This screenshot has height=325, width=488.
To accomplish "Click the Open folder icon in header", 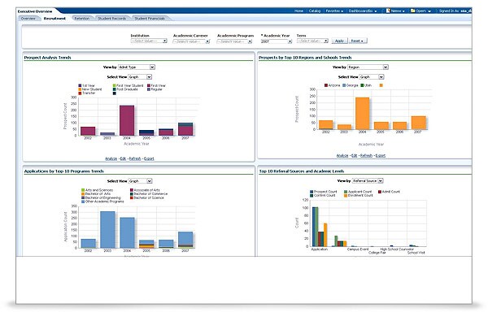I will 412,11.
